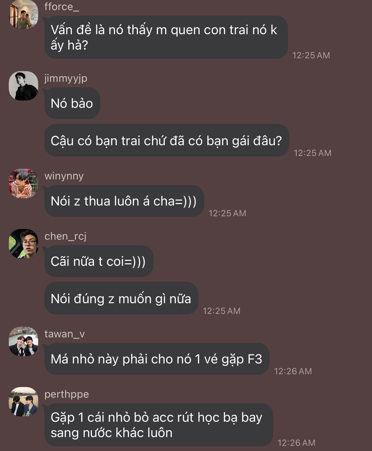Select the "Nó bảo" message bubble

[72, 103]
